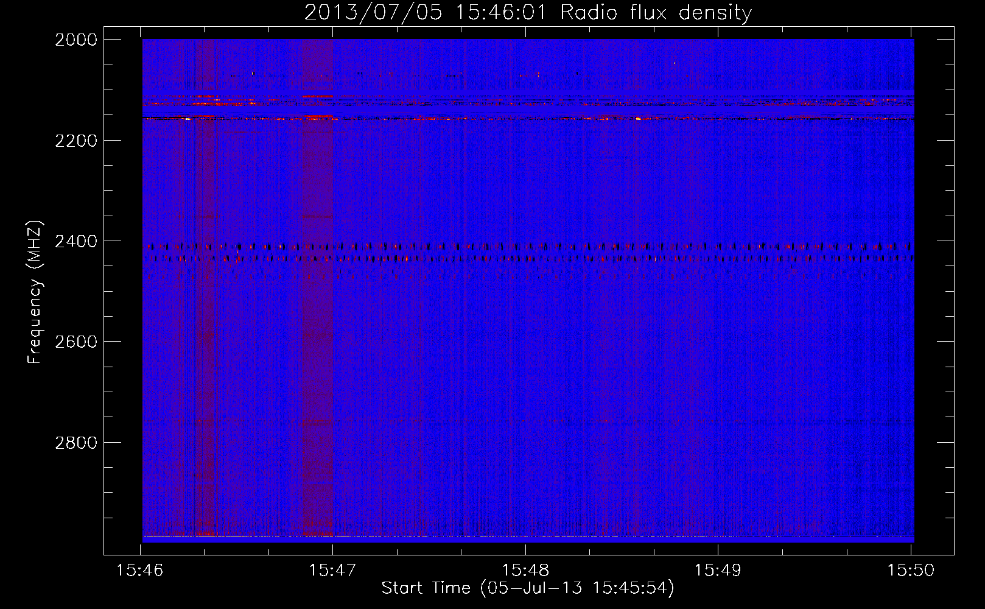
Task: Click the plot title "Radio flux density"
Action: click(656, 12)
